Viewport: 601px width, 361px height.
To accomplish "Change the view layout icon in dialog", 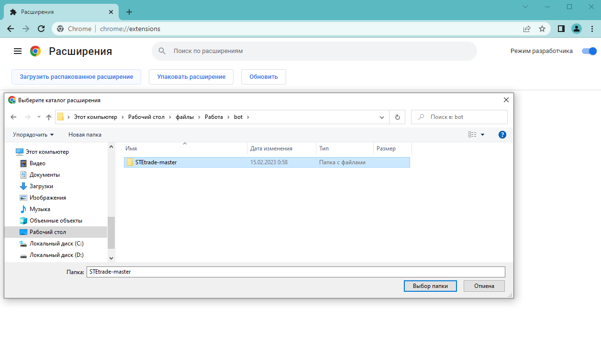I will coord(472,135).
